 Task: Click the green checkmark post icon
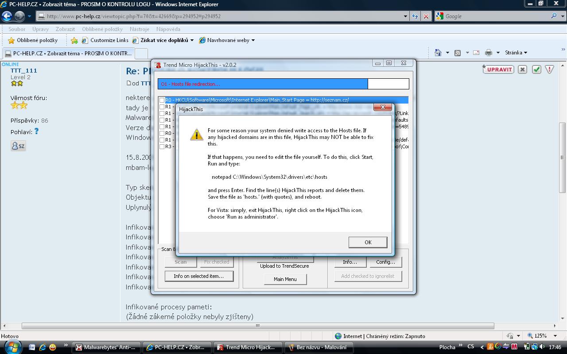536,69
